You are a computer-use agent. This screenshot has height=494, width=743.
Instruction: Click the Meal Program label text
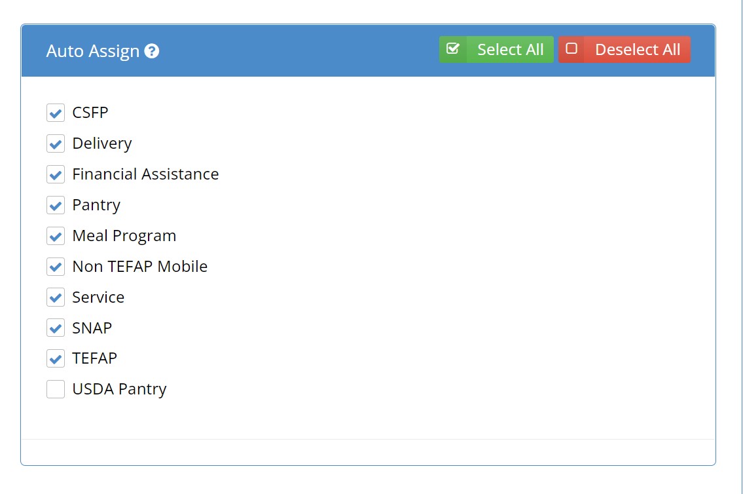coord(124,236)
